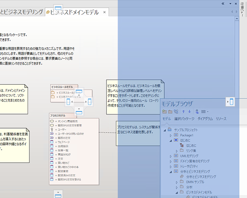247x198 pixels.
Task: Click オンライン書籍販売 in the プロセスモデル list
Action: click(x=67, y=121)
